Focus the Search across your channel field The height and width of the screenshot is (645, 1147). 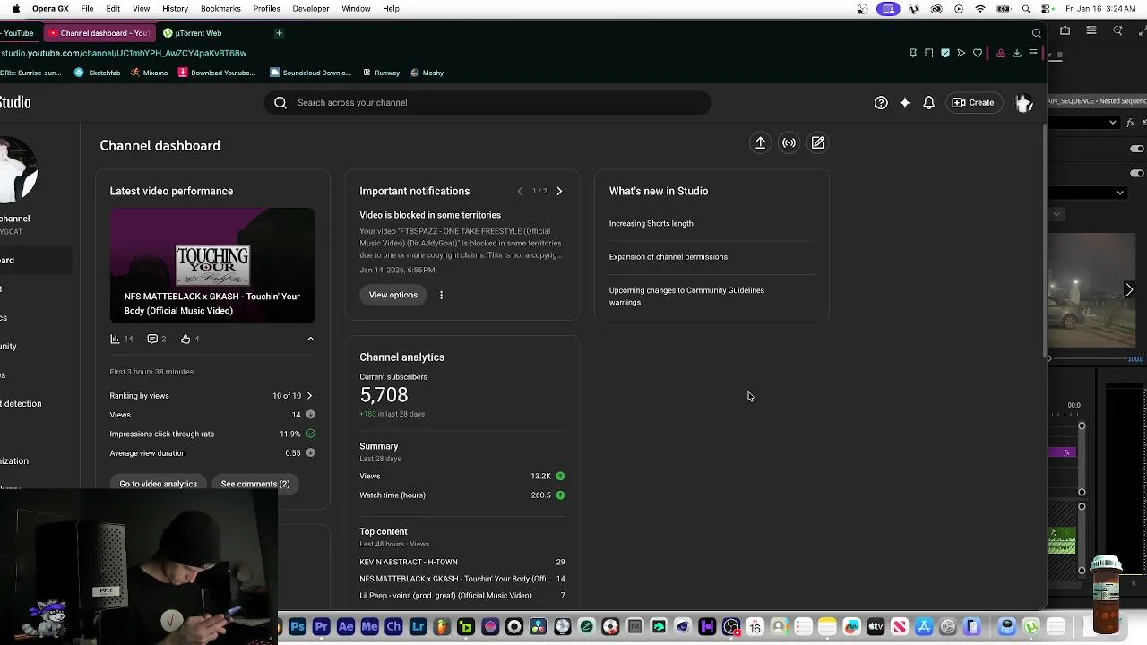click(x=488, y=103)
